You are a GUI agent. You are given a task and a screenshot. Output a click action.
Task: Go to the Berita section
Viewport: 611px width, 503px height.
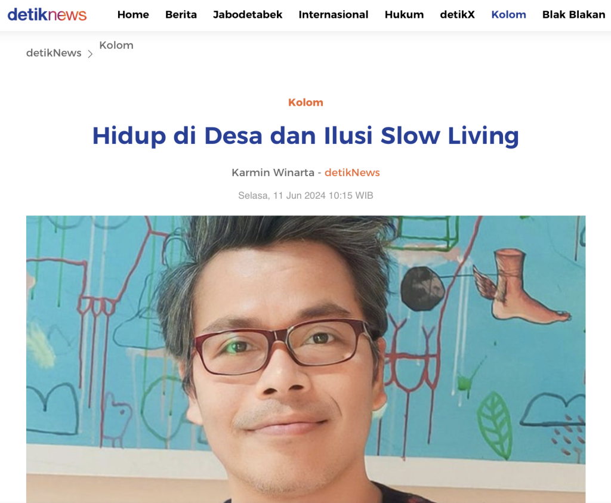(181, 15)
